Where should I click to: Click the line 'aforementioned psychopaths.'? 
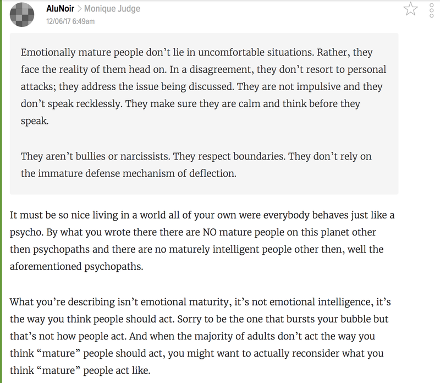[76, 266]
